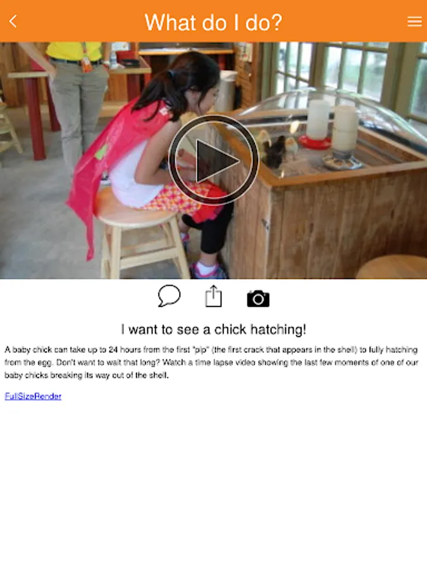427x569 pixels.
Task: Tap the blank area below the FullSizeRender link
Action: click(214, 482)
